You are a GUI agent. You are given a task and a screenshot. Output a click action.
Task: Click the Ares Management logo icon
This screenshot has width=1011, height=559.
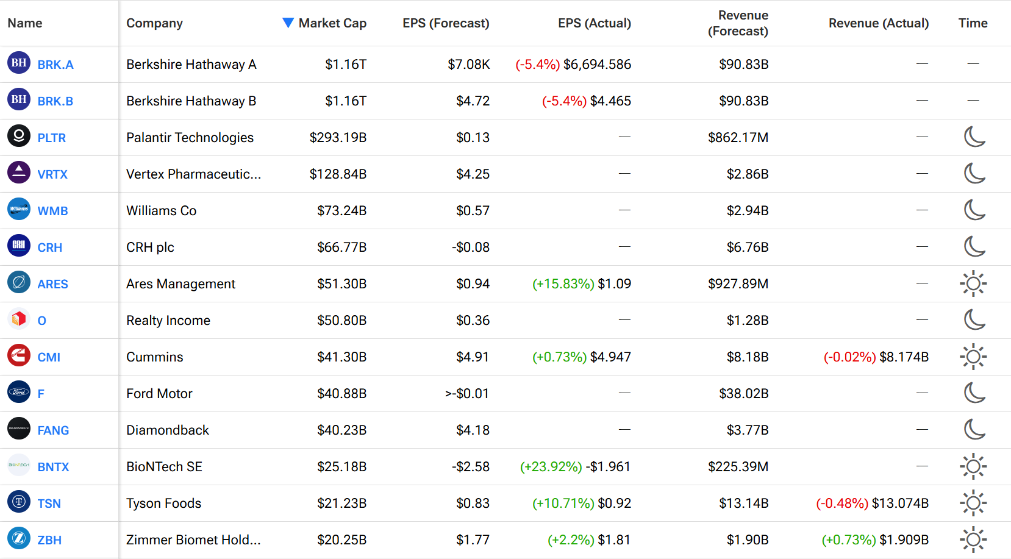19,282
